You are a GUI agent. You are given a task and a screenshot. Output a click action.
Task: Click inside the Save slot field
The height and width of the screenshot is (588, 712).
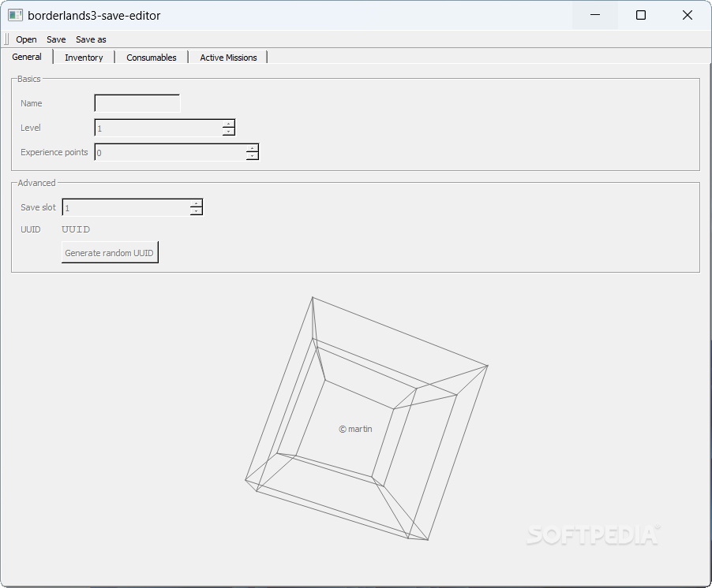[126, 207]
